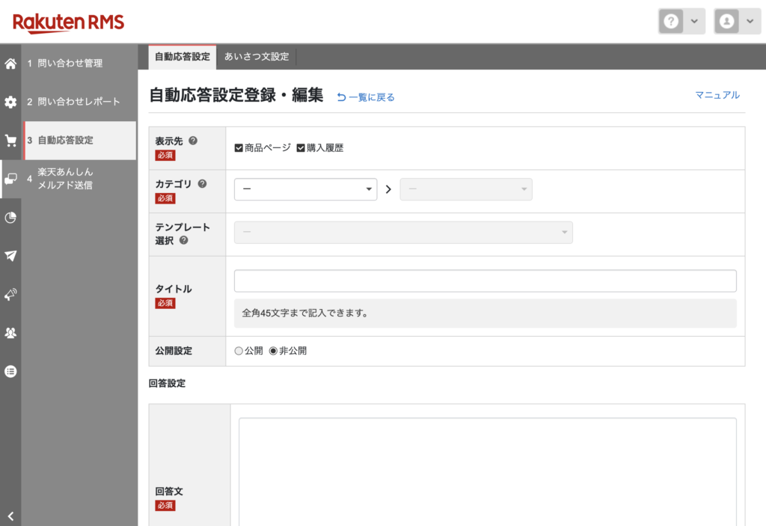
Task: Click the Rakuten RMS logo
Action: pos(68,23)
